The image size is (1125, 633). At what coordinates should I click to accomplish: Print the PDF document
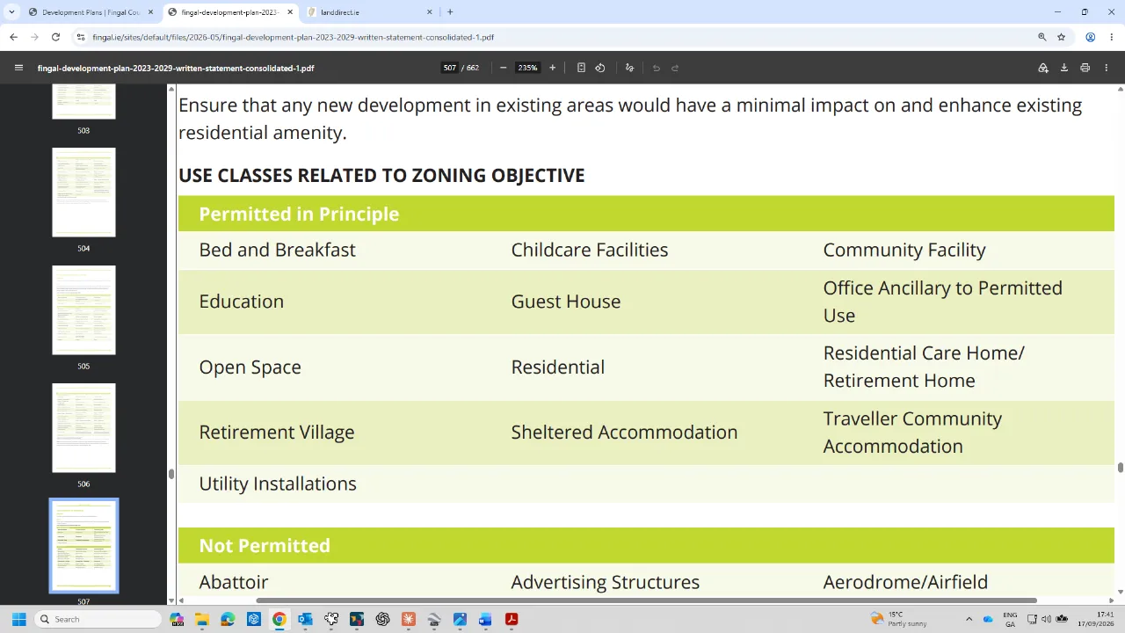pos(1085,68)
